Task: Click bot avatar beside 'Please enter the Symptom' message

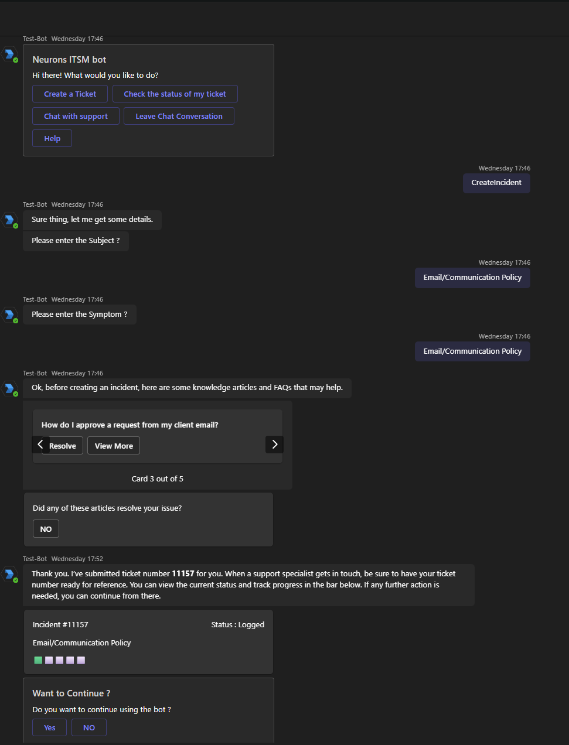Action: pos(9,315)
